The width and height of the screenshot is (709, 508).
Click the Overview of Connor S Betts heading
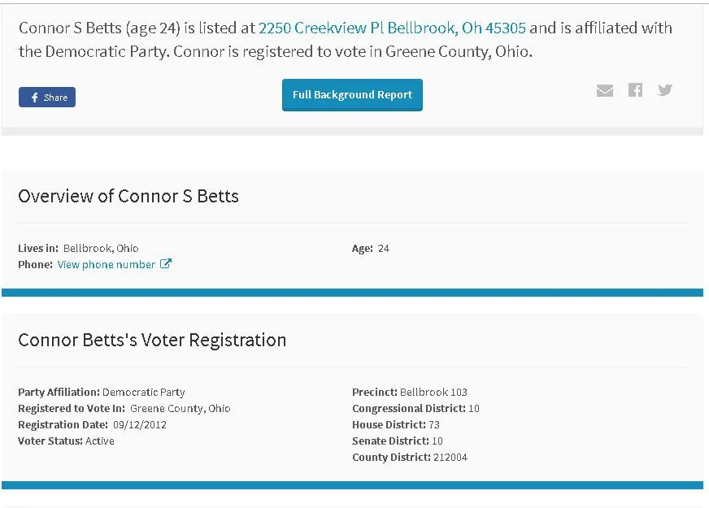click(x=128, y=196)
